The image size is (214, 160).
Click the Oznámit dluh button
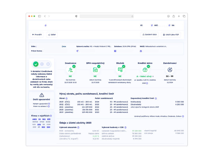click(150, 35)
